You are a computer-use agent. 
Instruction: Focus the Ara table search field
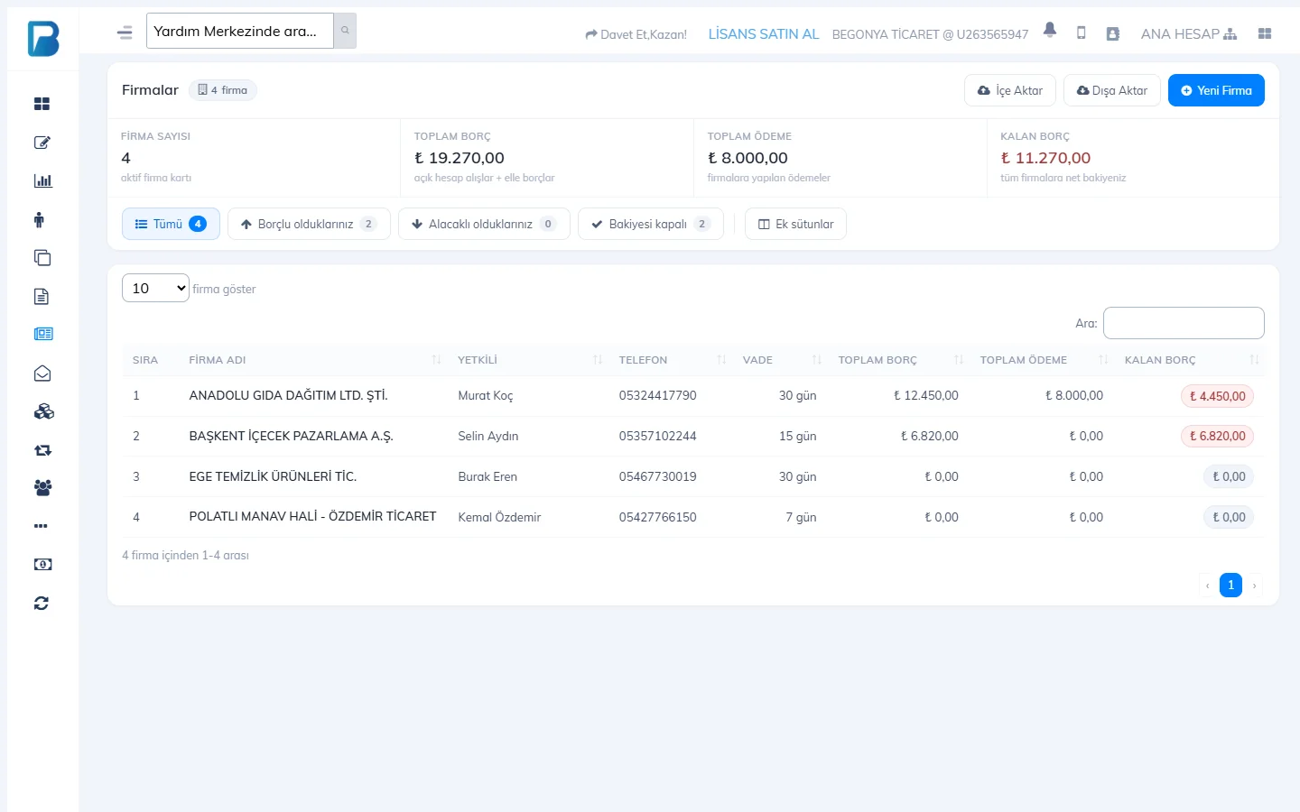1184,323
